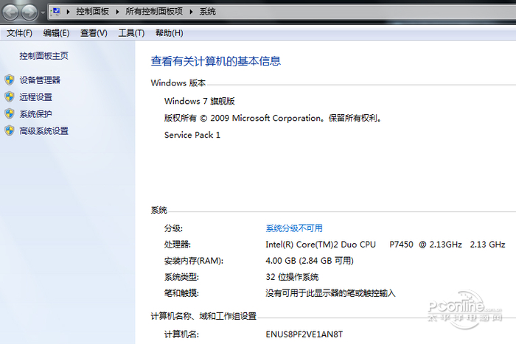Expand the arrow after 控制面板 breadcrumb
The width and height of the screenshot is (516, 344).
(117, 12)
